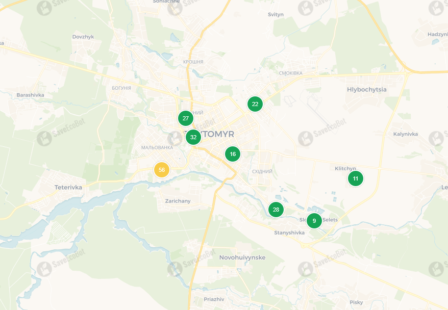The image size is (448, 310).
Task: Click the Pisky village label
Action: [x=356, y=302]
